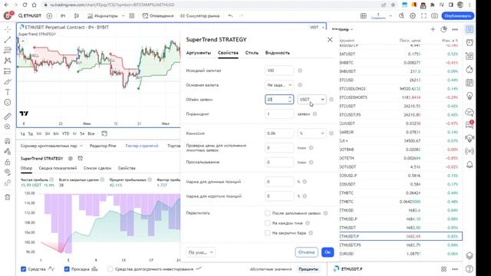491x276 pixels.
Task: Open the Alerts button in top toolbar
Action: (158, 15)
